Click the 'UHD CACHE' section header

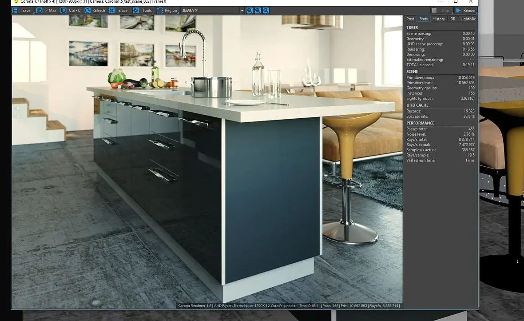[417, 105]
